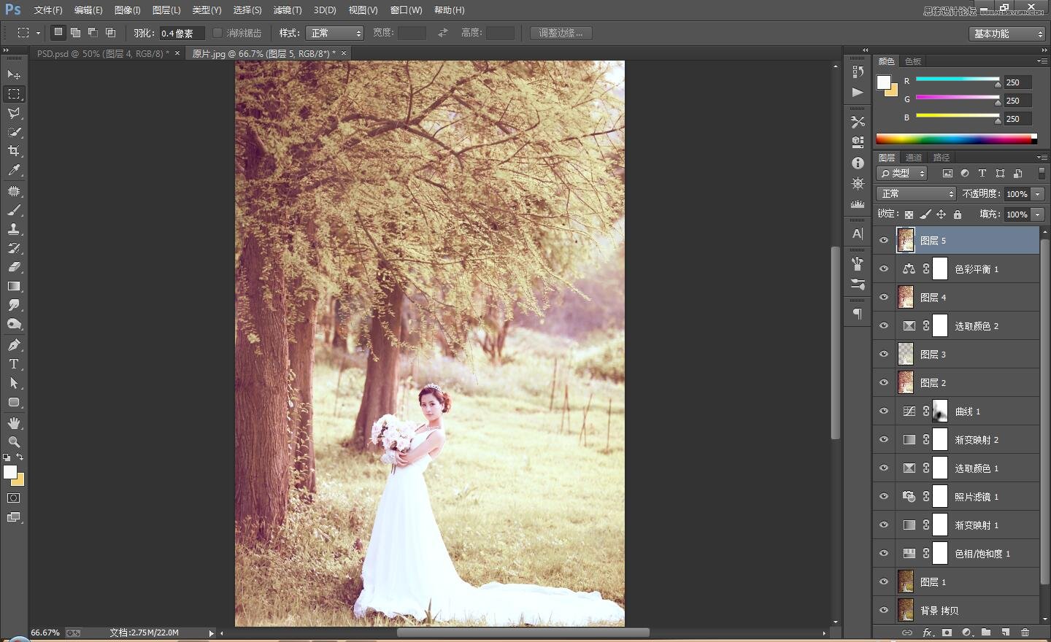This screenshot has height=642, width=1051.
Task: Switch to the PSD.psd document tab
Action: point(103,53)
